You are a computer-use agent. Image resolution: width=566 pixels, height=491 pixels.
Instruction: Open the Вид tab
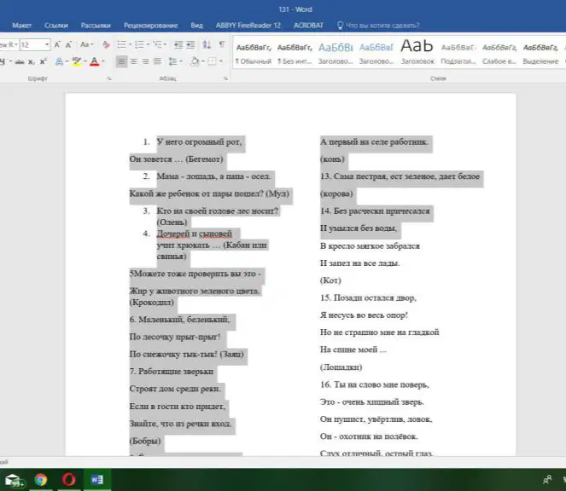coord(196,26)
